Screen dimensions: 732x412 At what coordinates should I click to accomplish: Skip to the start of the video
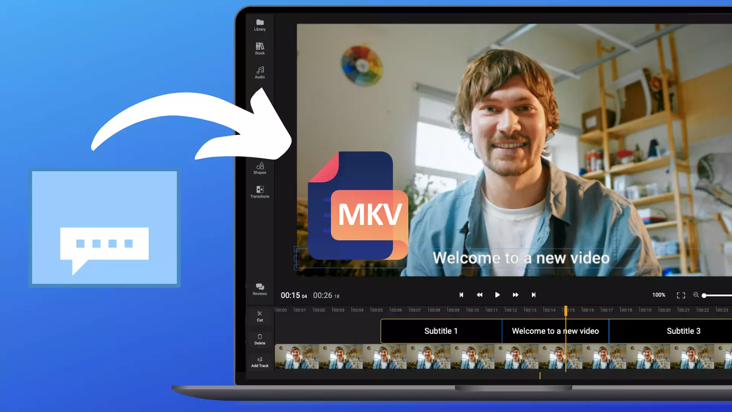click(461, 295)
